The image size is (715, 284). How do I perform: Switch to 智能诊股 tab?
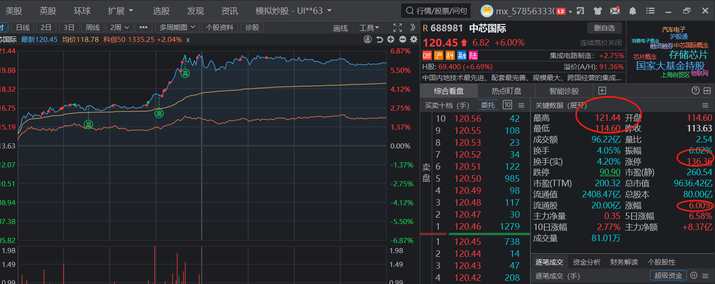click(x=564, y=91)
